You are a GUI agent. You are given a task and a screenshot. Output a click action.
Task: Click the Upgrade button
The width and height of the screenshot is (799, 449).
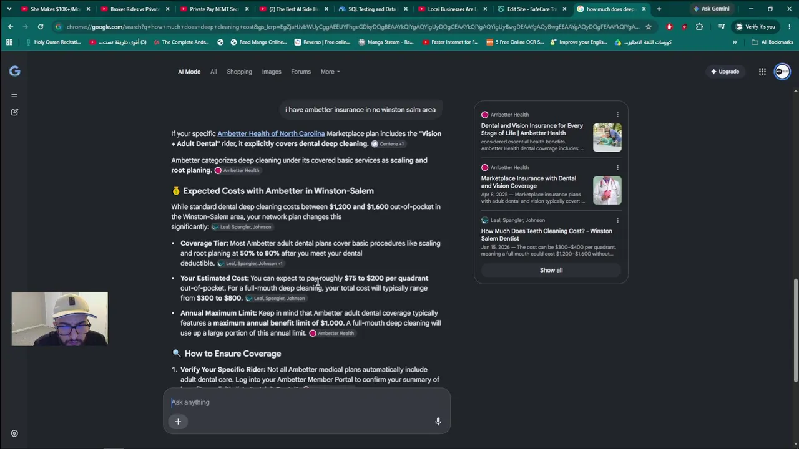point(725,72)
